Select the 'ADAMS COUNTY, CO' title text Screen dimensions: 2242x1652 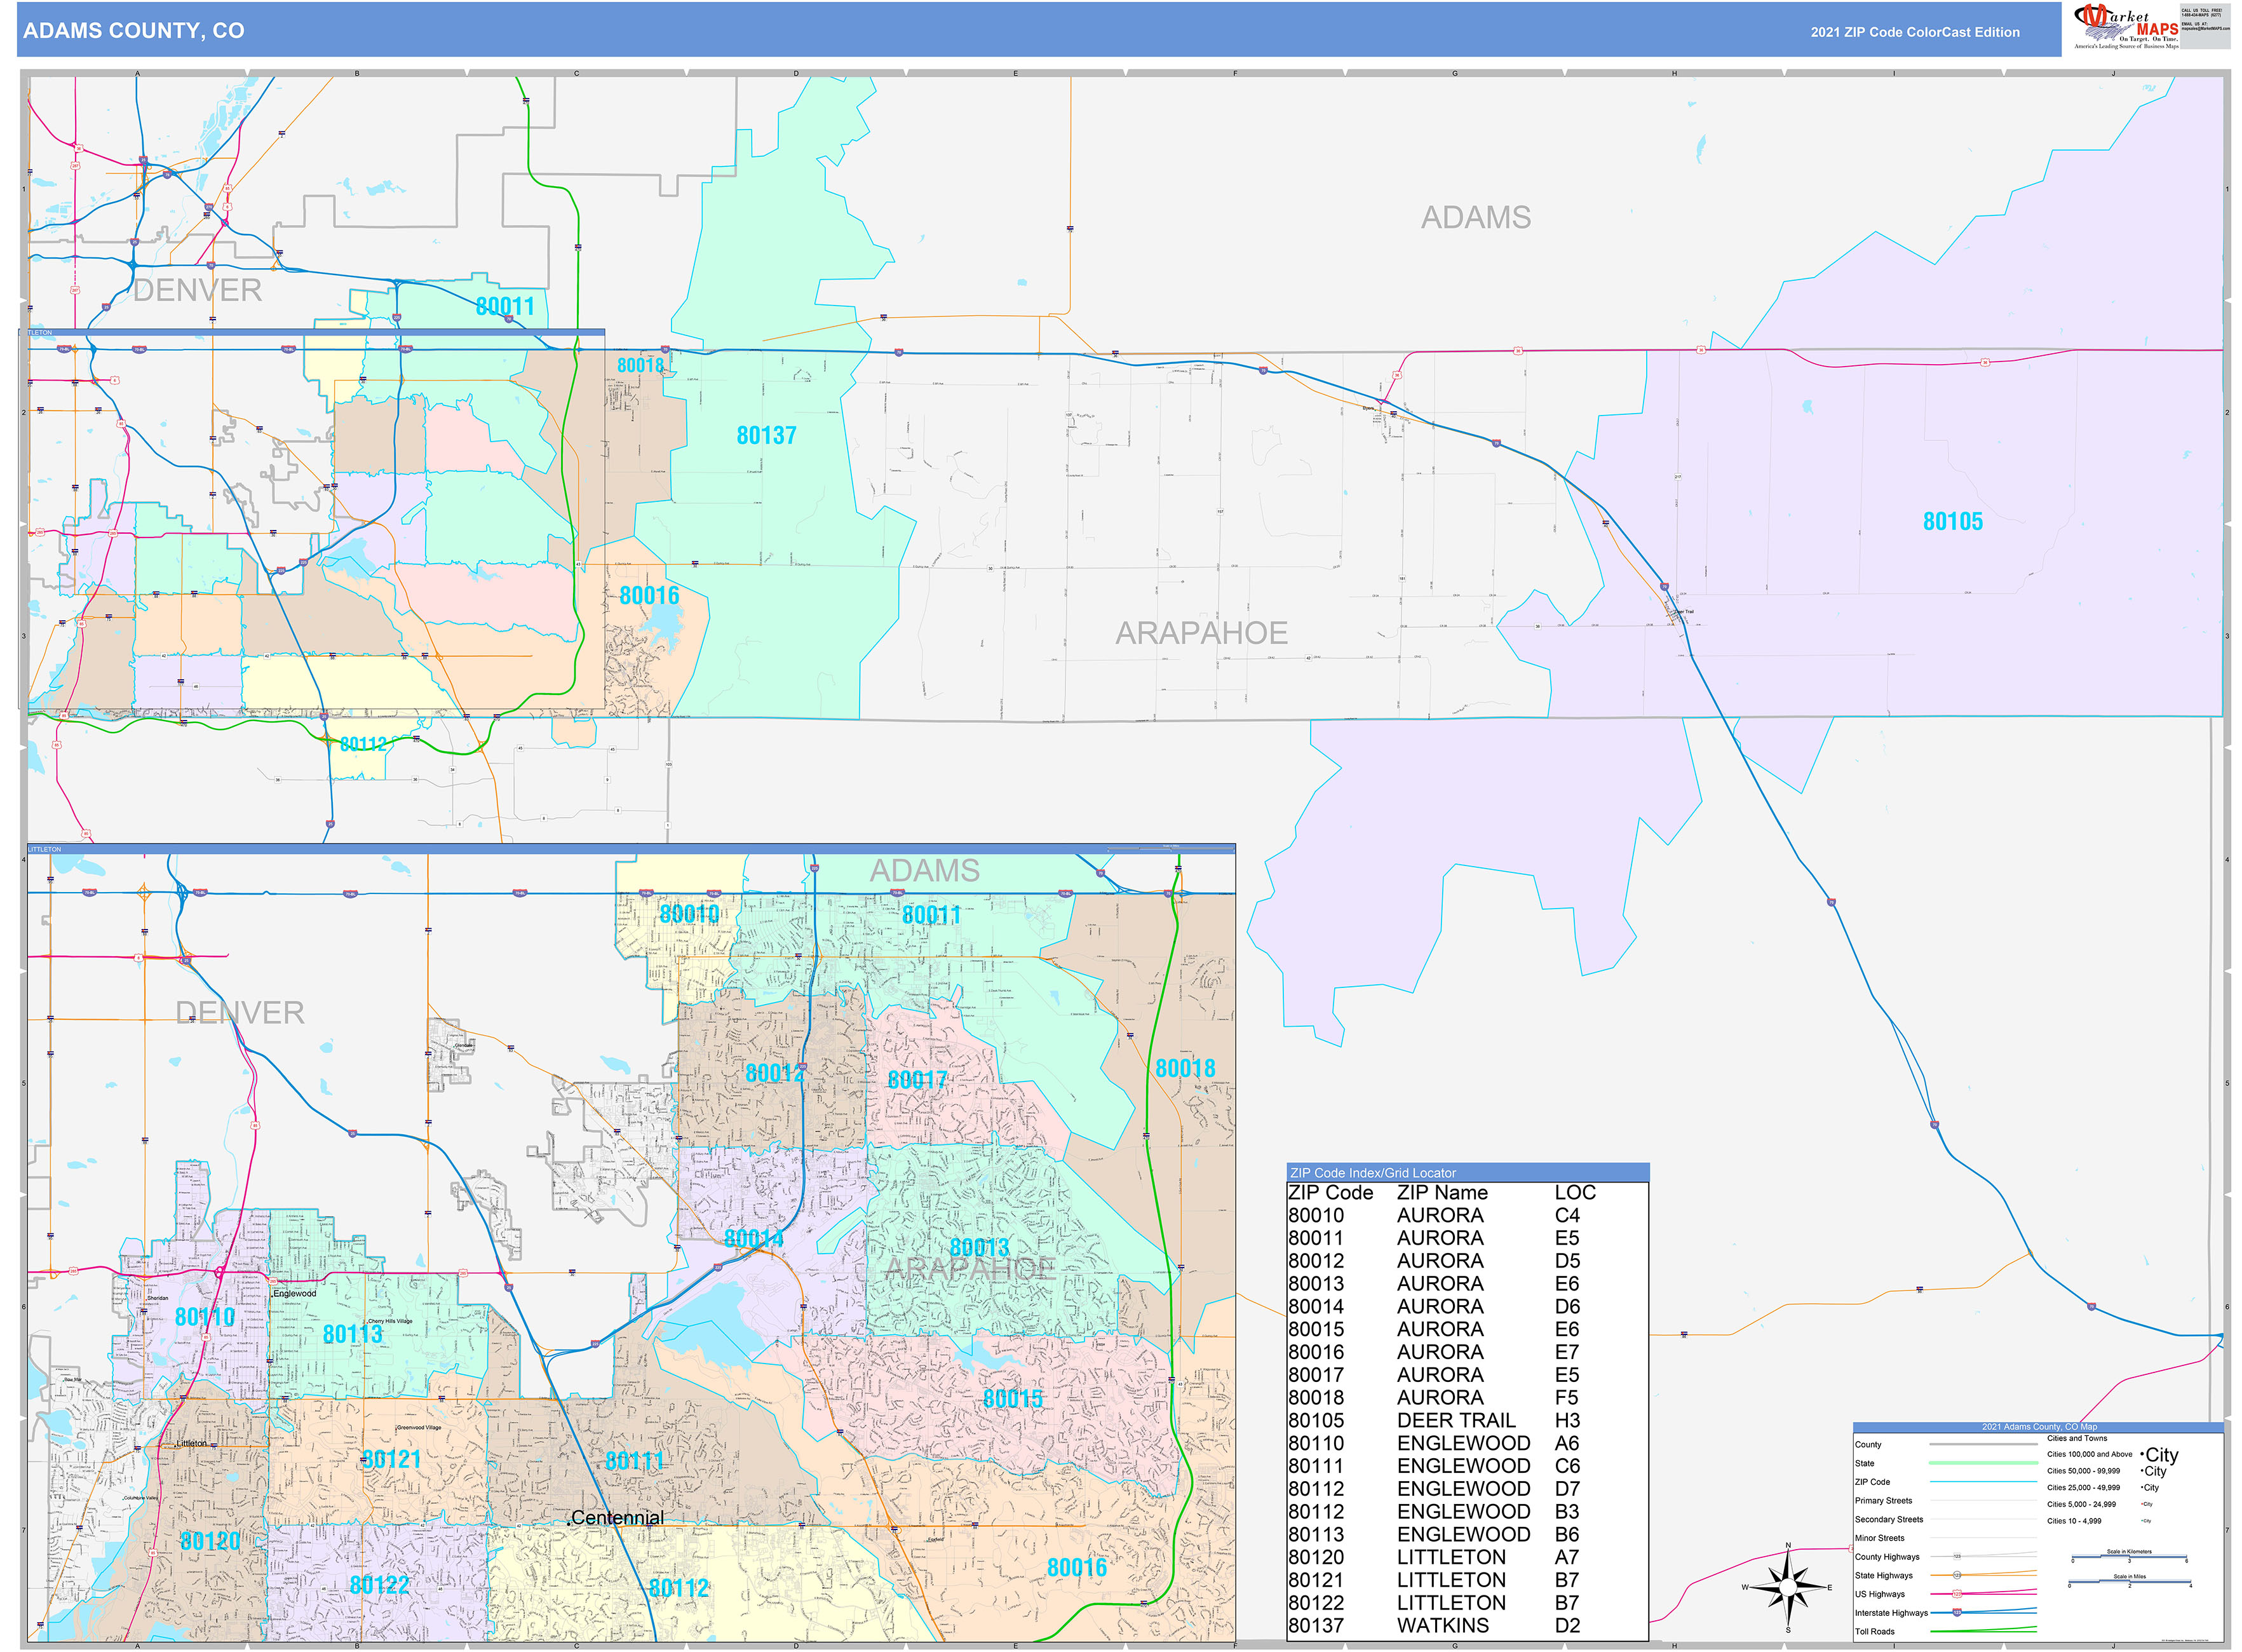coord(134,31)
